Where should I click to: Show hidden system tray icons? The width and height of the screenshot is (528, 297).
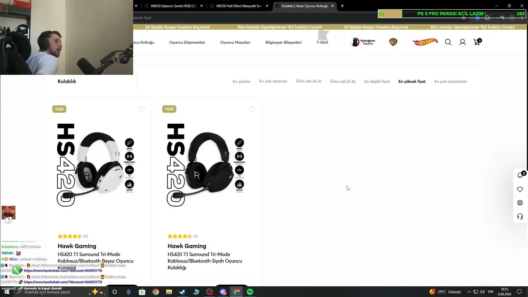(469, 292)
